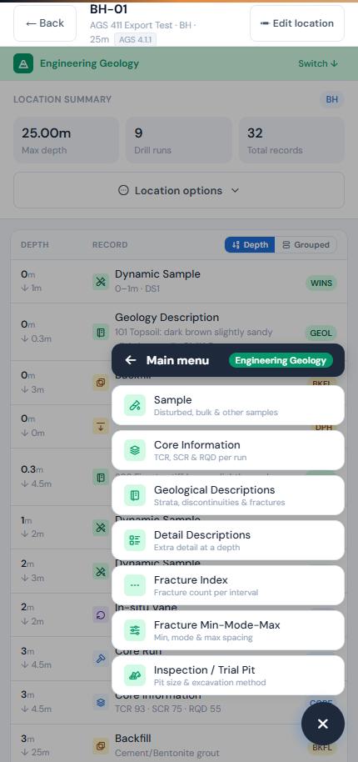The width and height of the screenshot is (358, 762).
Task: Click the RECORD column header
Action: (110, 245)
